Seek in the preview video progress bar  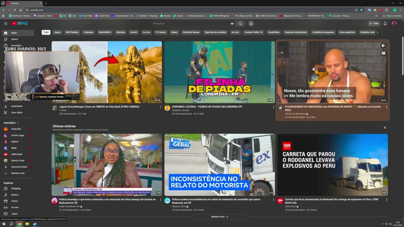point(333,103)
